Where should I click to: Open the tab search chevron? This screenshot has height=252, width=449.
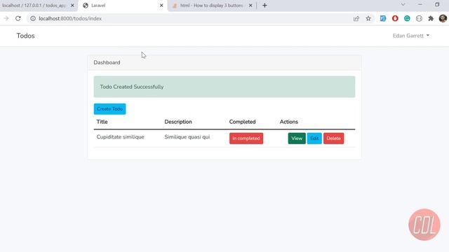[403, 5]
